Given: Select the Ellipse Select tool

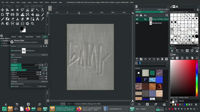Looking at the screenshot, I should 17,10.
